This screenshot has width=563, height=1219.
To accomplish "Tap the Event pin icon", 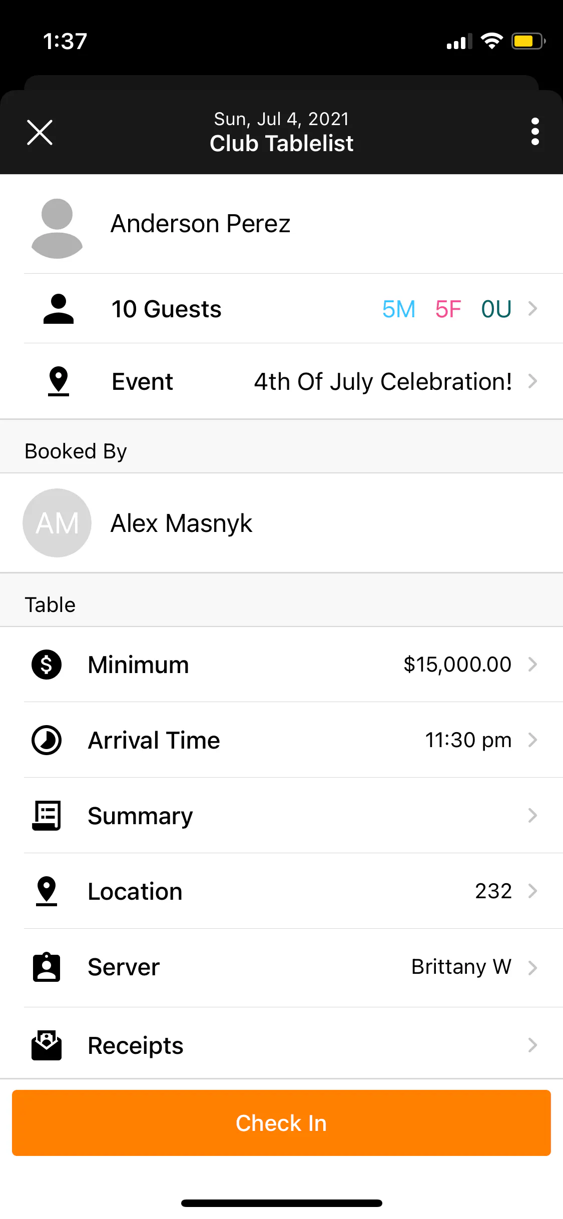I will (x=58, y=381).
